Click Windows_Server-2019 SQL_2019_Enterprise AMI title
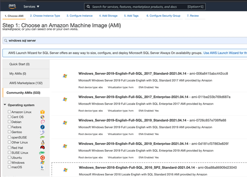The height and width of the screenshot is (177, 247). [133, 144]
